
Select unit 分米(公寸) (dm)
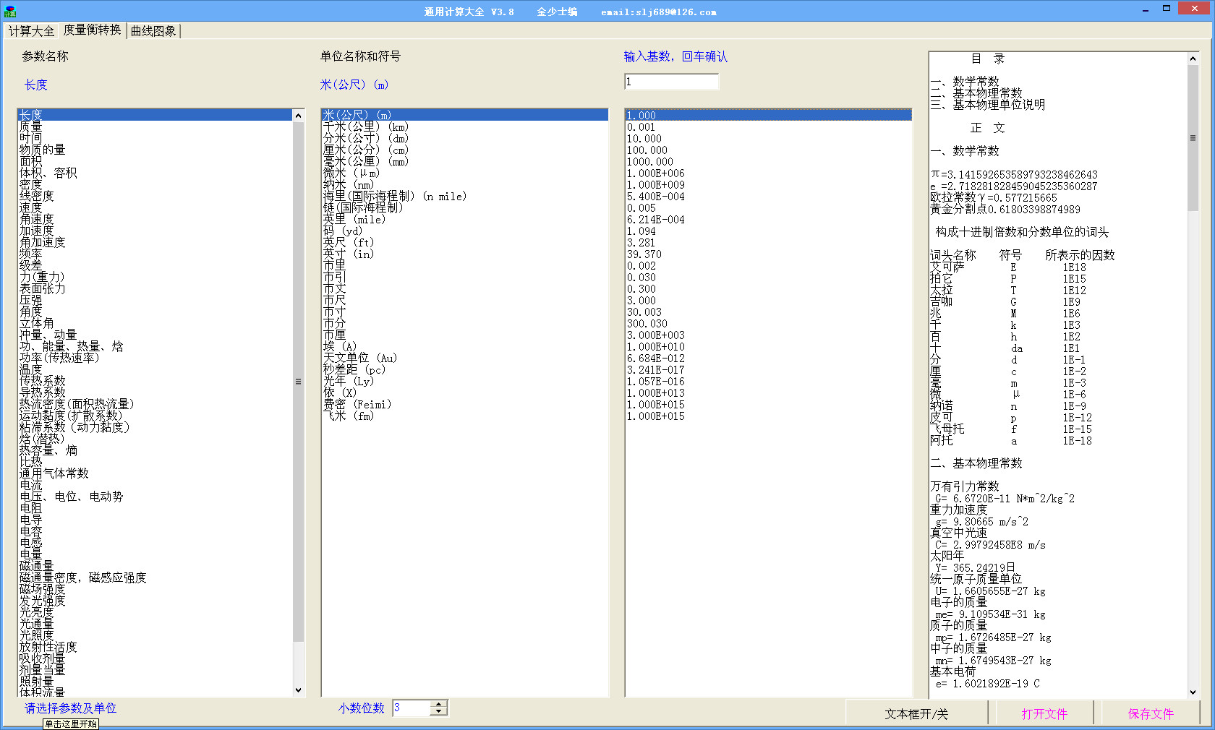tap(465, 138)
